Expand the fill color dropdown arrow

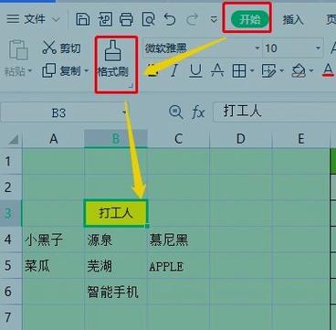(311, 71)
